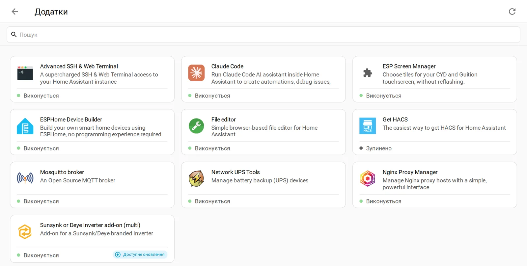This screenshot has height=266, width=527.
Task: Click the ESPHome Device Builder house icon
Action: click(25, 126)
